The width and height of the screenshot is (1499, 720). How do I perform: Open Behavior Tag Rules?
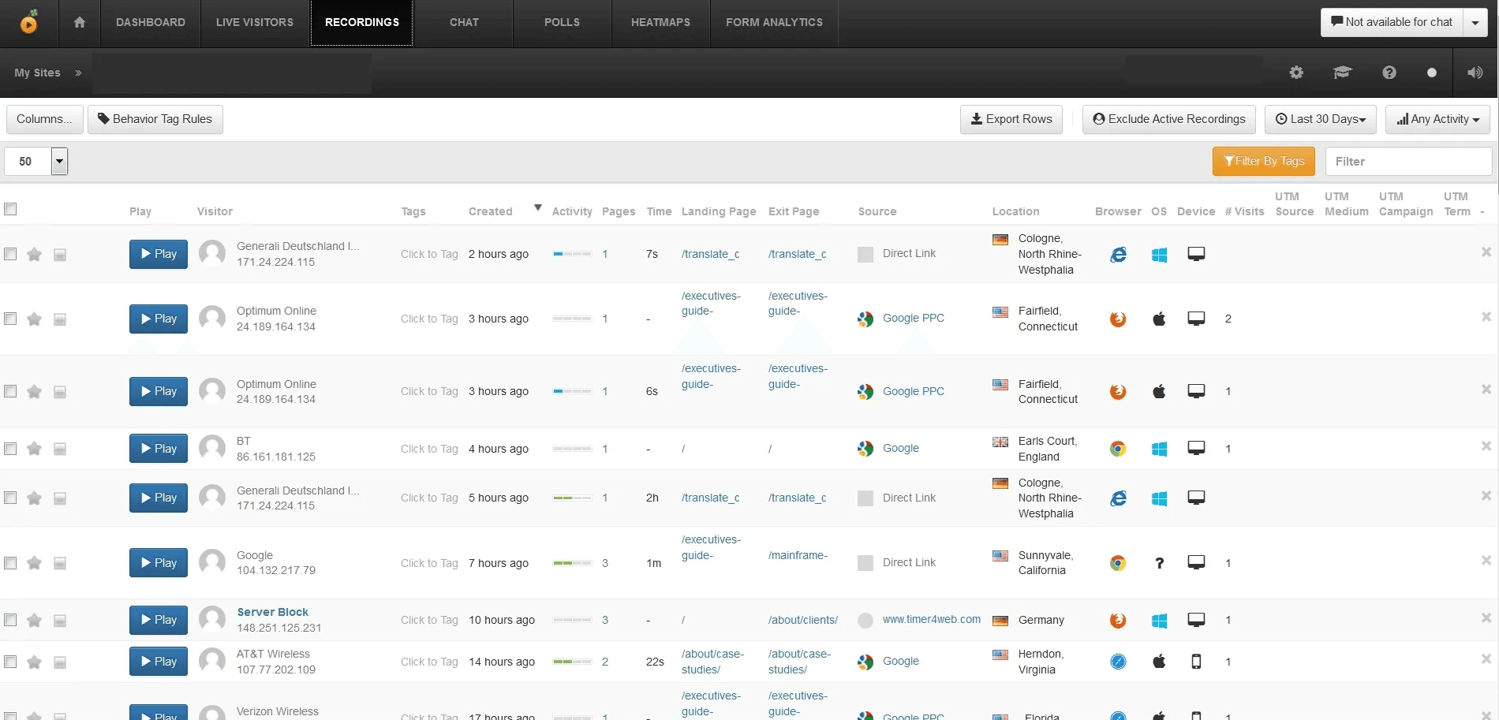click(x=155, y=119)
